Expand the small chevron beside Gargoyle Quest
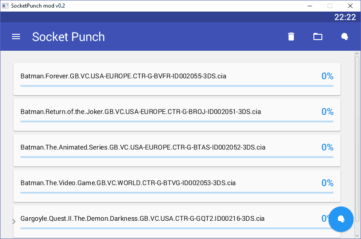The width and height of the screenshot is (361, 239). (x=14, y=222)
